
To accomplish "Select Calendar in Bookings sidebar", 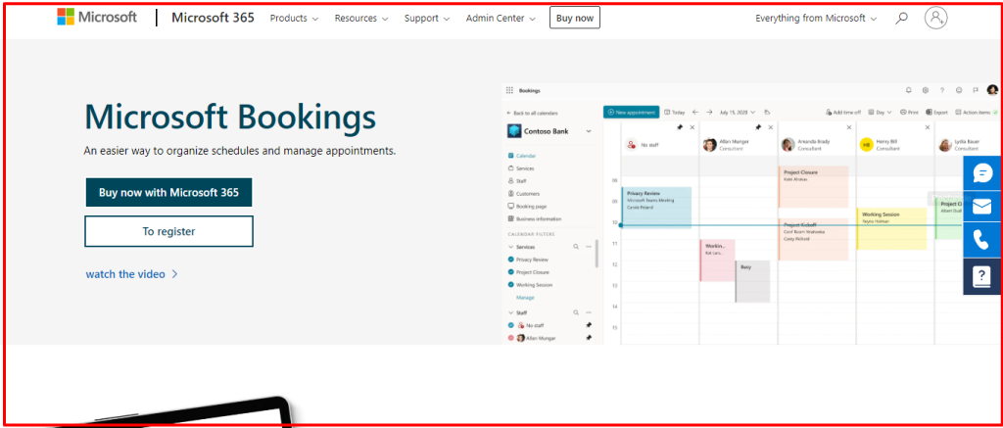I will (521, 156).
